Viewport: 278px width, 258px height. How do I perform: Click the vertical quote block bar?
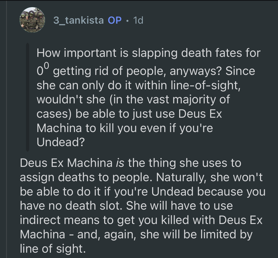pyautogui.click(x=28, y=98)
